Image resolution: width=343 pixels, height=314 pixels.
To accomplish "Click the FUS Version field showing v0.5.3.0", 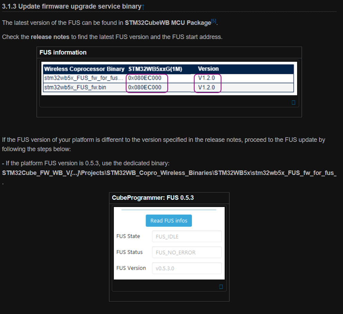I will point(187,268).
